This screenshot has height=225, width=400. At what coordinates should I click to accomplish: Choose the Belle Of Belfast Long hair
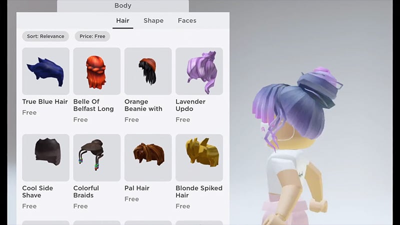pos(97,71)
